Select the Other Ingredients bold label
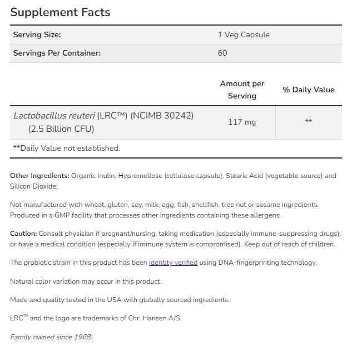The image size is (352, 346). (39, 176)
